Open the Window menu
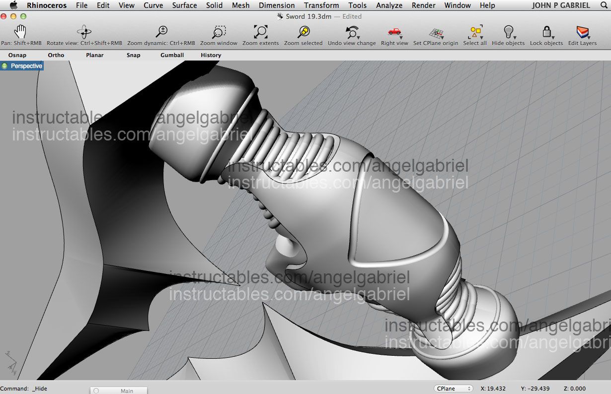 (458, 5)
